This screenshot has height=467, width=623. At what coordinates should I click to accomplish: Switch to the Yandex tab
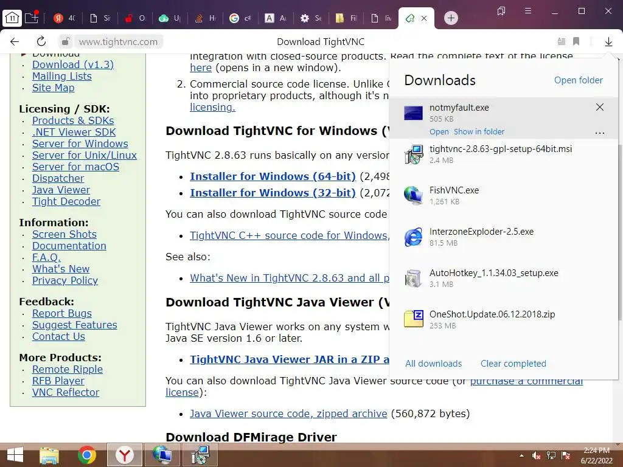[x=65, y=18]
